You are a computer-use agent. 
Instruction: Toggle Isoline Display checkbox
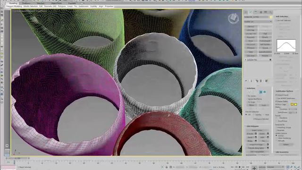[276, 102]
